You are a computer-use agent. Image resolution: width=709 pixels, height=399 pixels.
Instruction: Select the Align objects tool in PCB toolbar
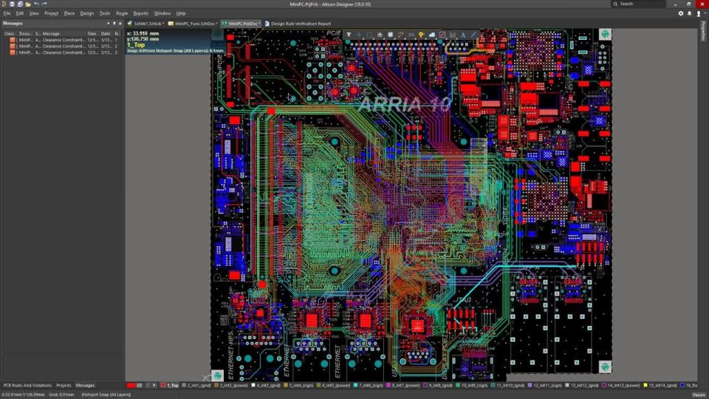point(380,35)
